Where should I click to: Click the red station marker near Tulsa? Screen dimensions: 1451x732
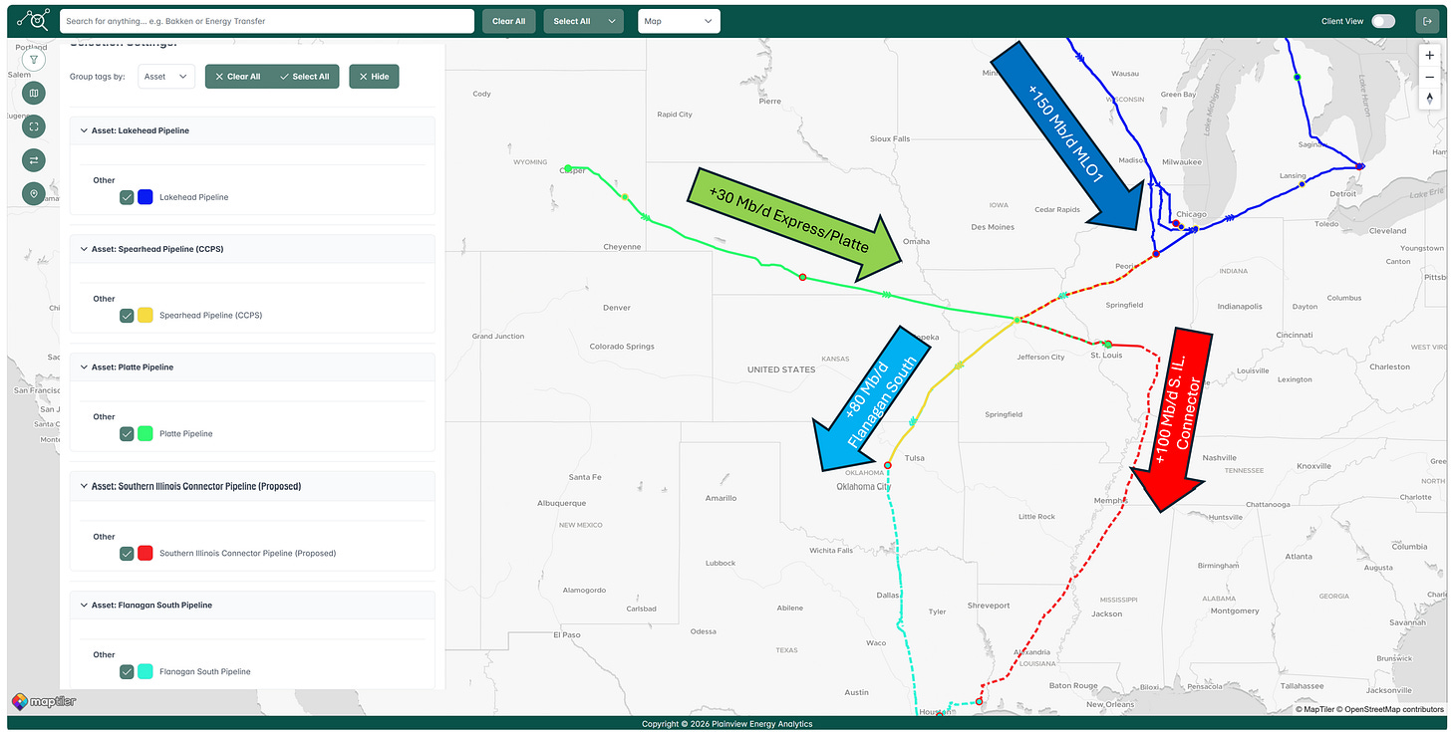[887, 465]
